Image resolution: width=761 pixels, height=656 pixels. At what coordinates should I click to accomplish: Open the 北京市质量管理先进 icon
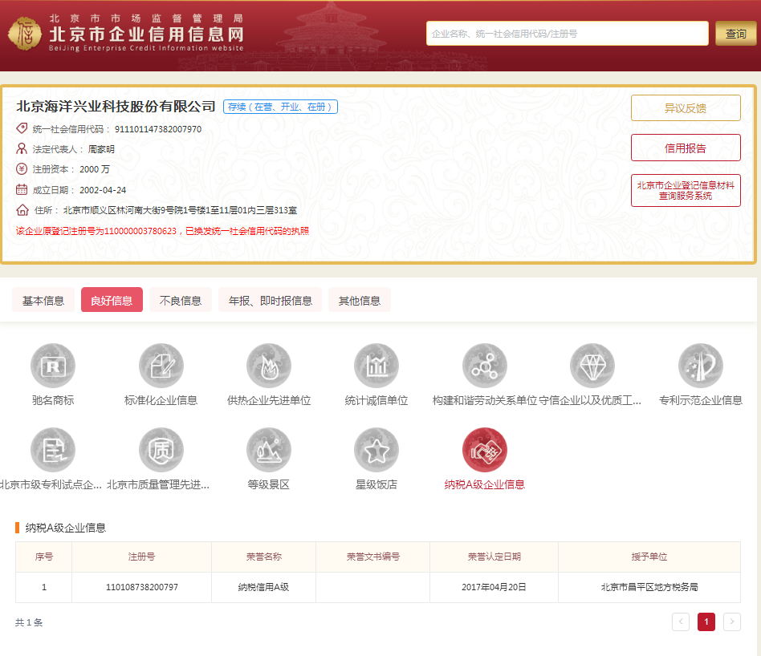161,450
